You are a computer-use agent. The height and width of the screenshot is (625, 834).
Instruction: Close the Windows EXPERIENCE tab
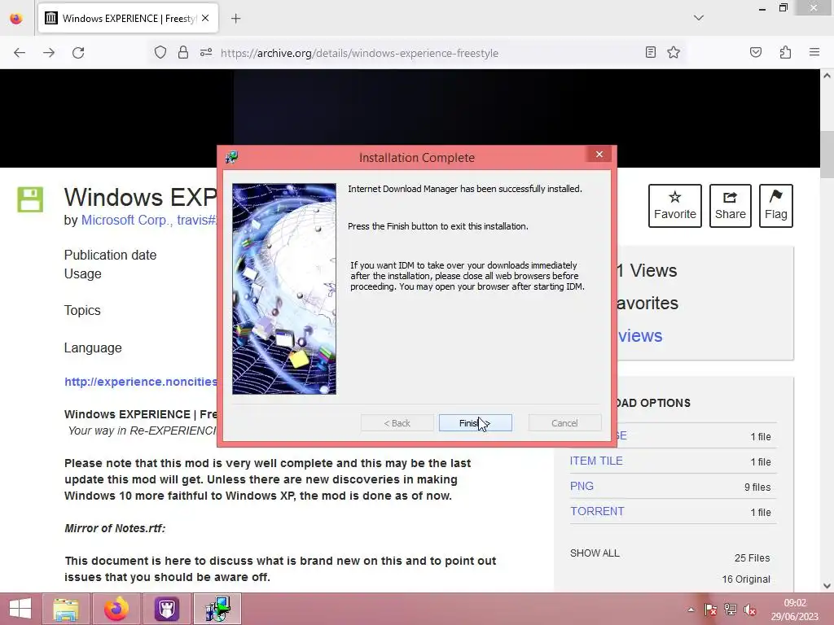point(205,18)
